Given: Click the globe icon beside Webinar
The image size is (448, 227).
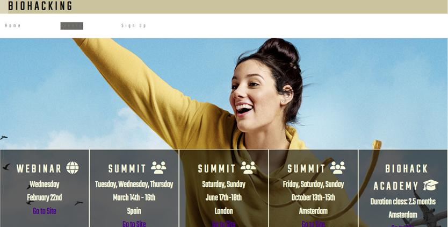Looking at the screenshot, I should [73, 168].
